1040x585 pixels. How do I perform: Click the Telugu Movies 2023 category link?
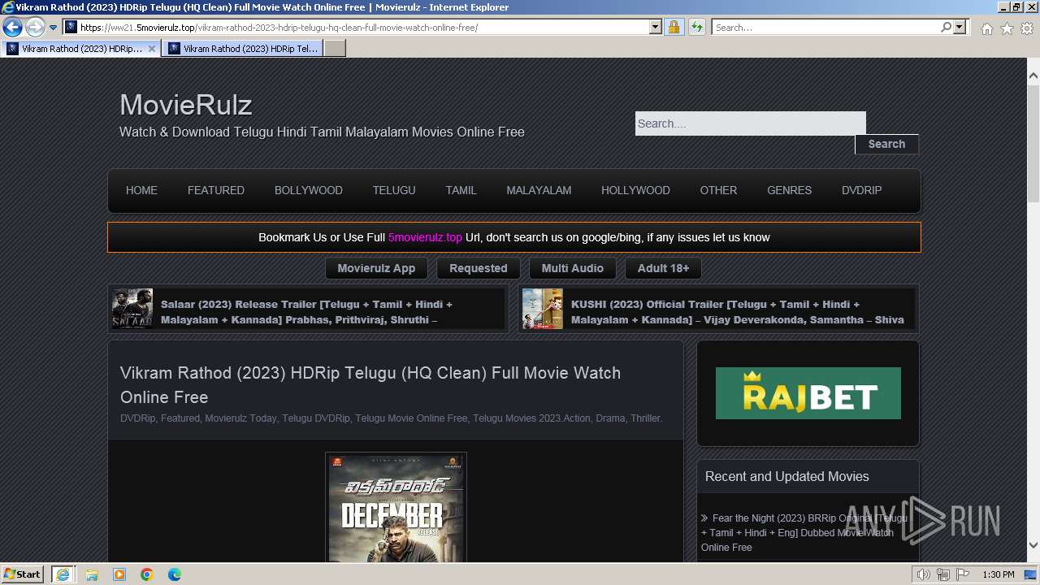pyautogui.click(x=517, y=418)
